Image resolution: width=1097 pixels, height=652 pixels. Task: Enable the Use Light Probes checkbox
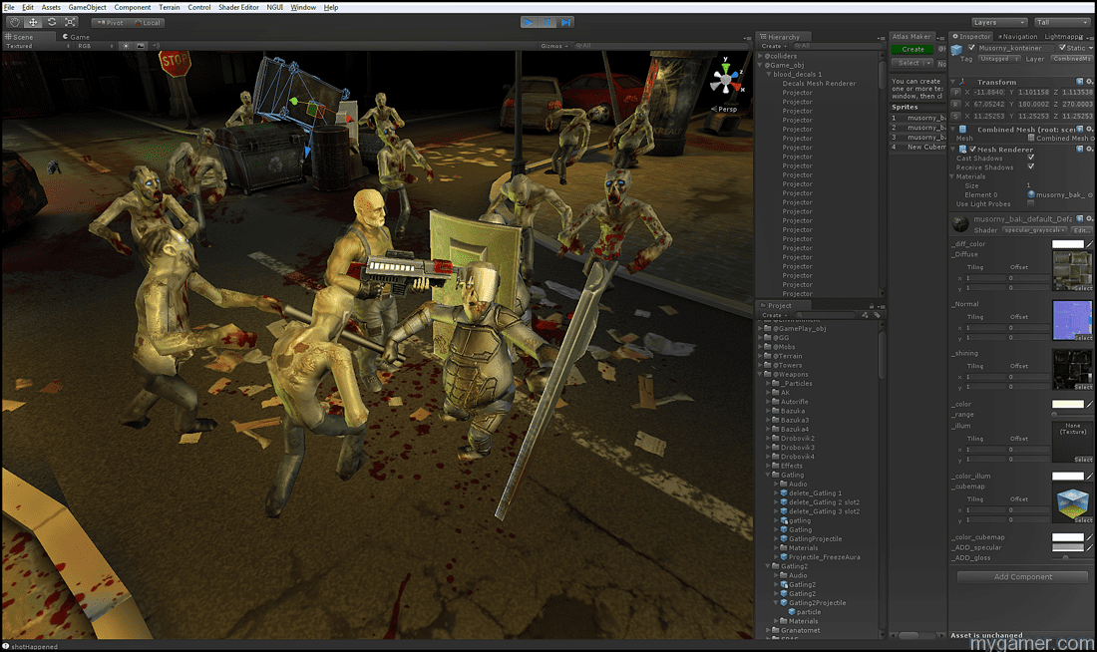(1031, 203)
